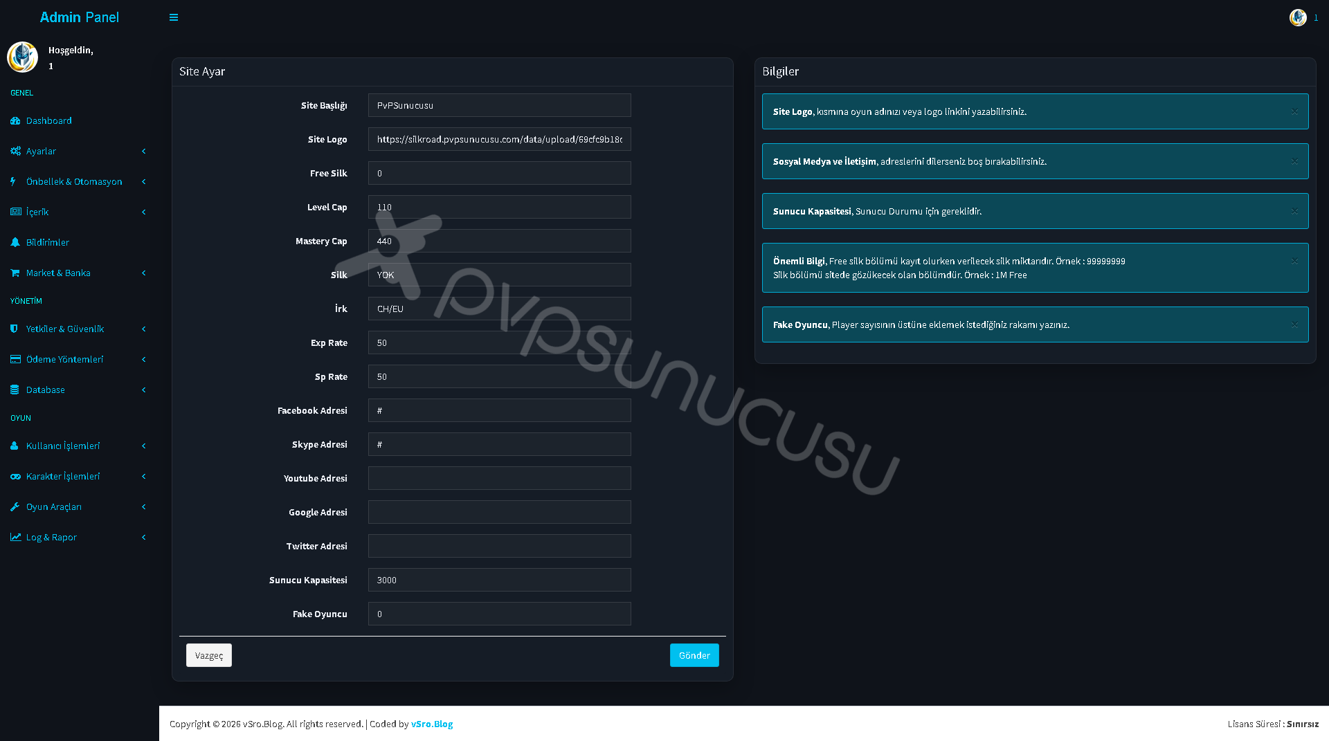
Task: Open user avatar in top-right corner
Action: tap(1298, 17)
